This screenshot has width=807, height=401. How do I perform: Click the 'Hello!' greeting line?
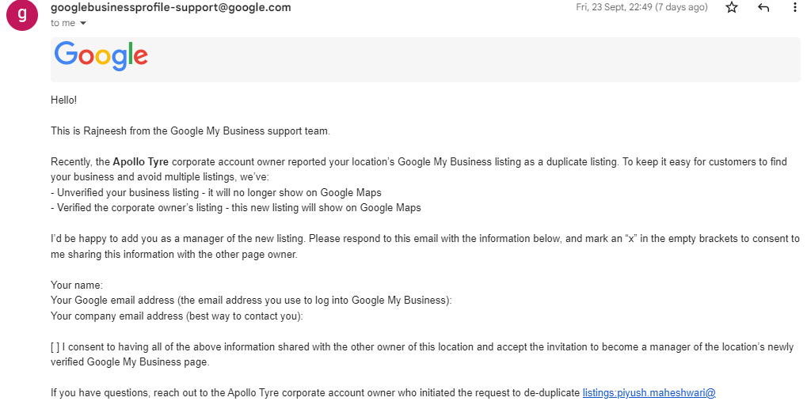pyautogui.click(x=64, y=100)
